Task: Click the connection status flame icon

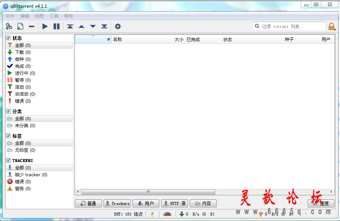Action: 152,214
